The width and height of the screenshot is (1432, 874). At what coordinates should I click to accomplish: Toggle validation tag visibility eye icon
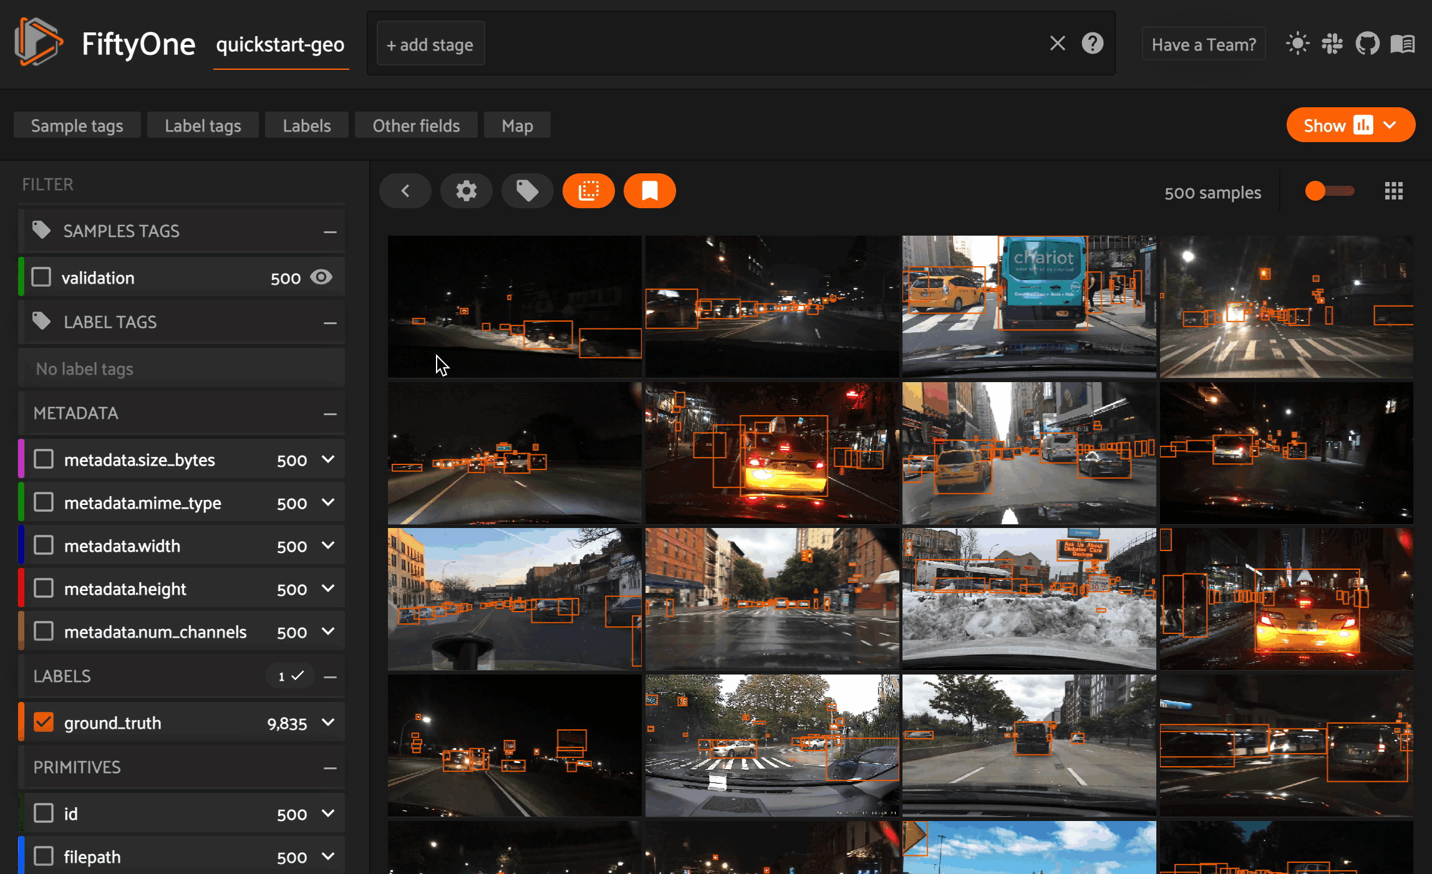click(x=321, y=277)
